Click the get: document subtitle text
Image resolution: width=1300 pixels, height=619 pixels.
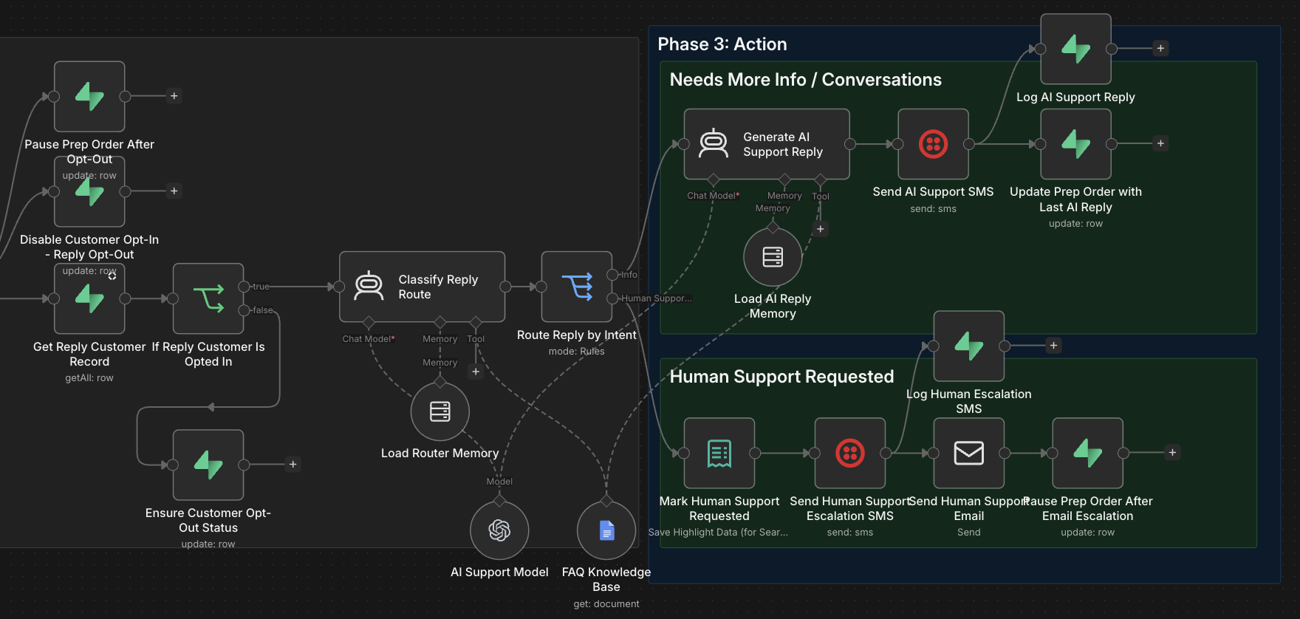(x=606, y=604)
